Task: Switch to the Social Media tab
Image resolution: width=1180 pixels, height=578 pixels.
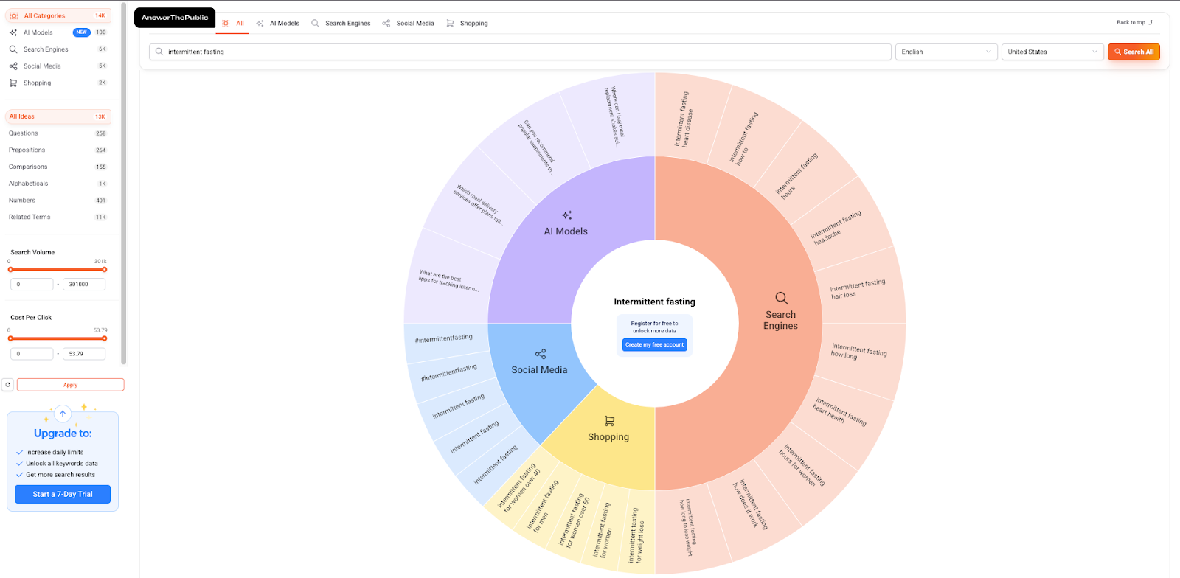Action: click(408, 24)
